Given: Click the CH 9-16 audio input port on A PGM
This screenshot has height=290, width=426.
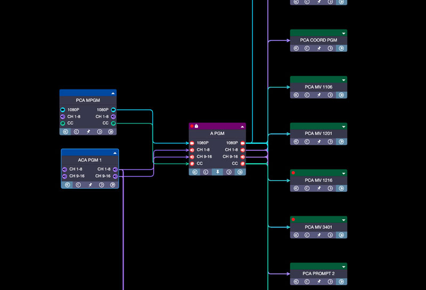Looking at the screenshot, I should click(x=192, y=157).
